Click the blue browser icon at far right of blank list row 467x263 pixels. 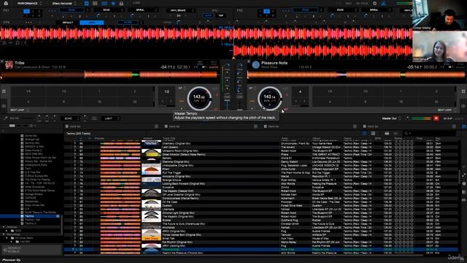pyautogui.click(x=464, y=126)
